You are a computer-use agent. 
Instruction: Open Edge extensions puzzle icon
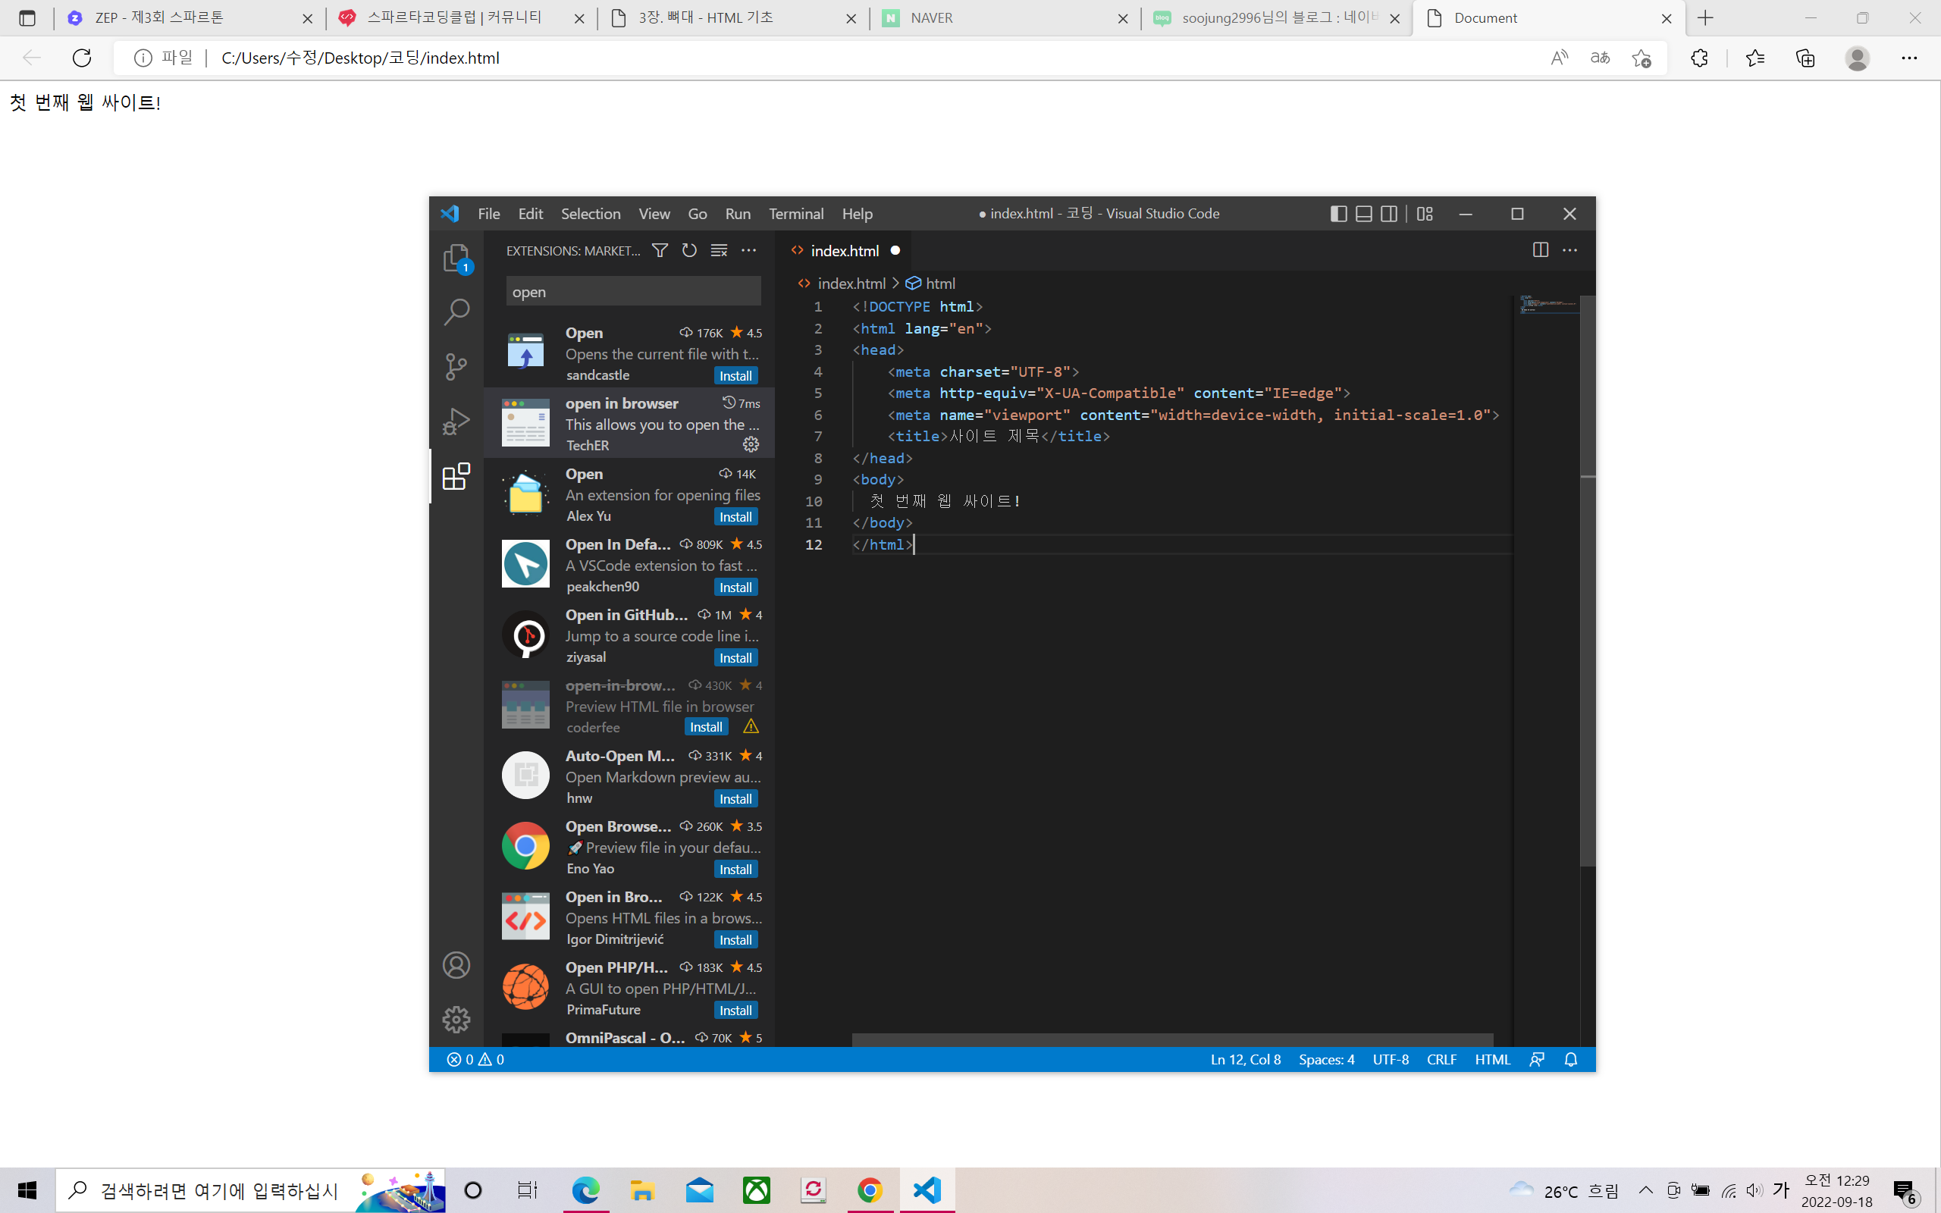click(x=1699, y=58)
